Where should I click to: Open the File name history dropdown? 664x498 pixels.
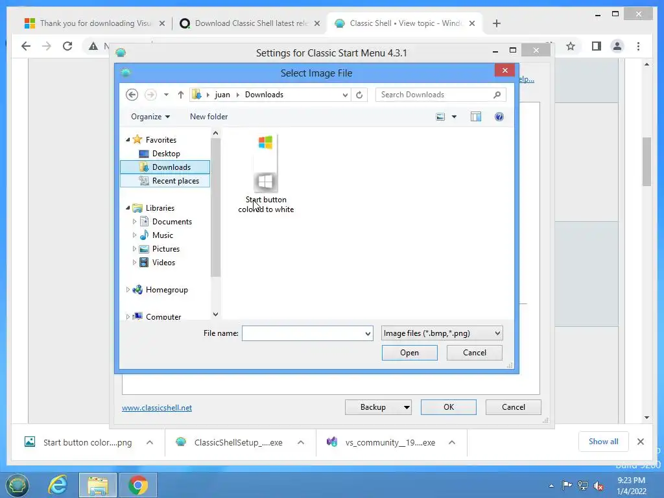[x=368, y=333]
